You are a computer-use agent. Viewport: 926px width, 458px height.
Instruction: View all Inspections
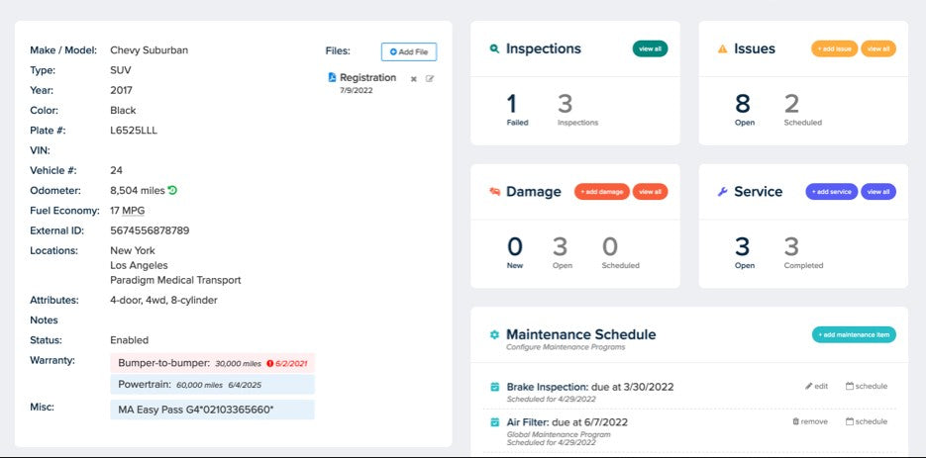click(650, 48)
